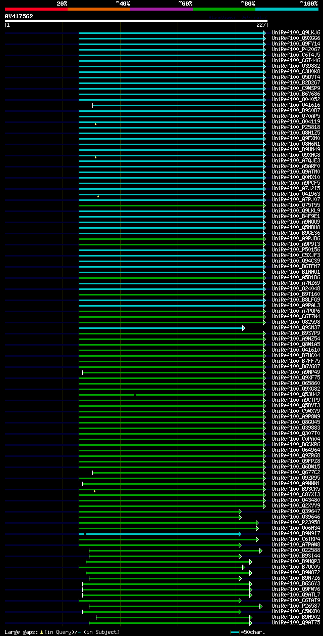Select hit UniRef100_P50156

pyautogui.click(x=296, y=250)
